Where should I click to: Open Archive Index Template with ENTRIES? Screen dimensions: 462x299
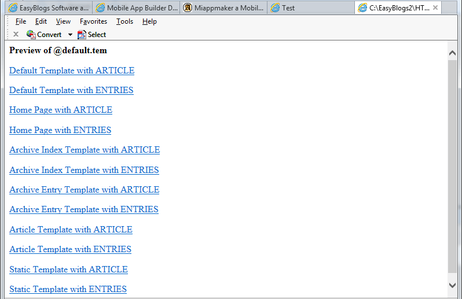84,170
